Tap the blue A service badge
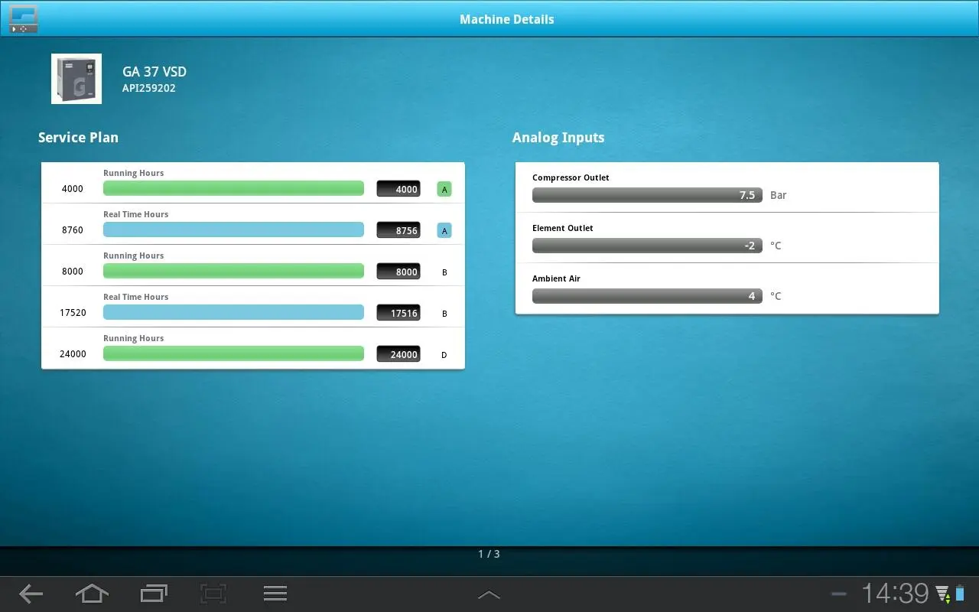Screen dimensions: 979x612 (444, 230)
